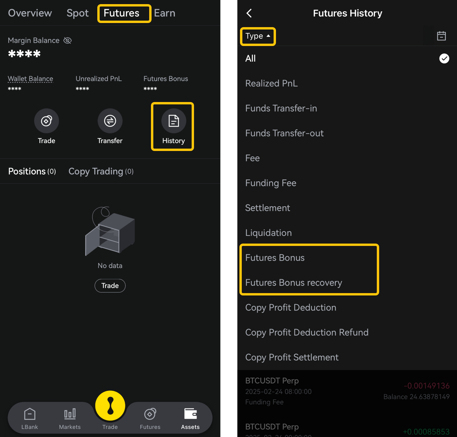Open Futures icon in bottom navigation

150,414
